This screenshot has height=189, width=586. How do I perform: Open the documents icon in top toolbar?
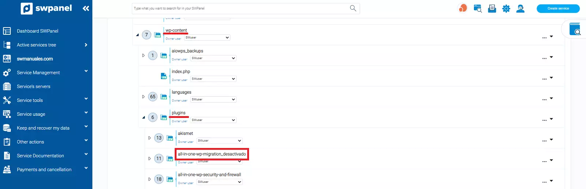point(492,8)
